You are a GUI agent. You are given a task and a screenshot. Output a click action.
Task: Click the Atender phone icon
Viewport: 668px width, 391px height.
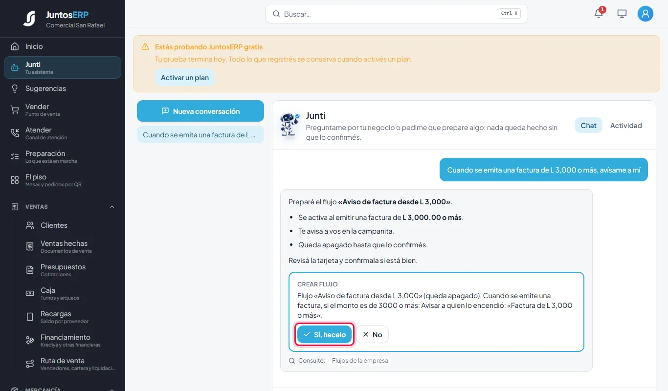(x=15, y=133)
